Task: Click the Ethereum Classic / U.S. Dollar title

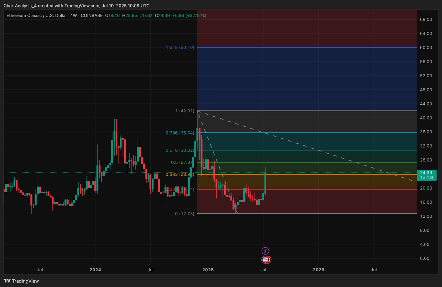Action: point(37,15)
